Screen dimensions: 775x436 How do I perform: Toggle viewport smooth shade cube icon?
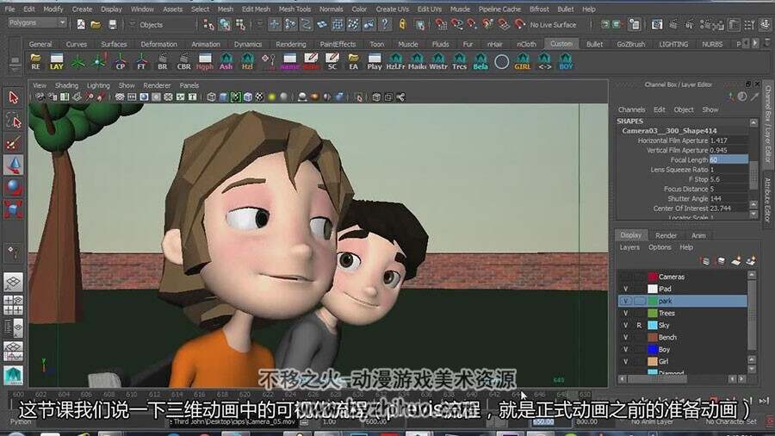tap(223, 97)
